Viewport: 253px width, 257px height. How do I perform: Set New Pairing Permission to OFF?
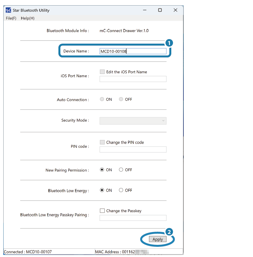[x=121, y=170]
